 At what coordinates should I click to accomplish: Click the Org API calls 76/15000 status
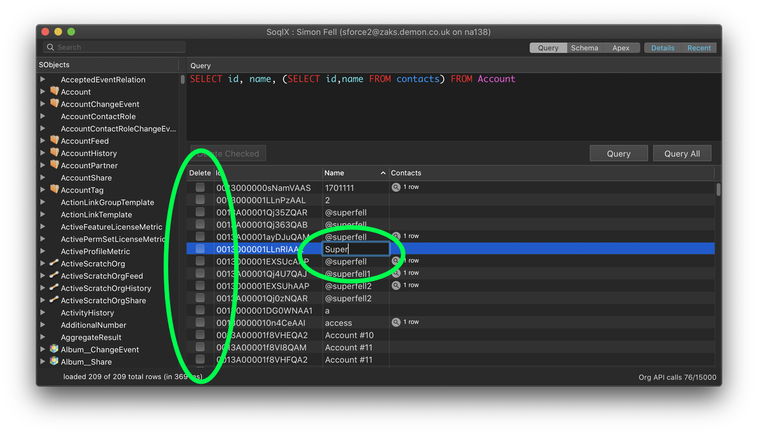677,377
